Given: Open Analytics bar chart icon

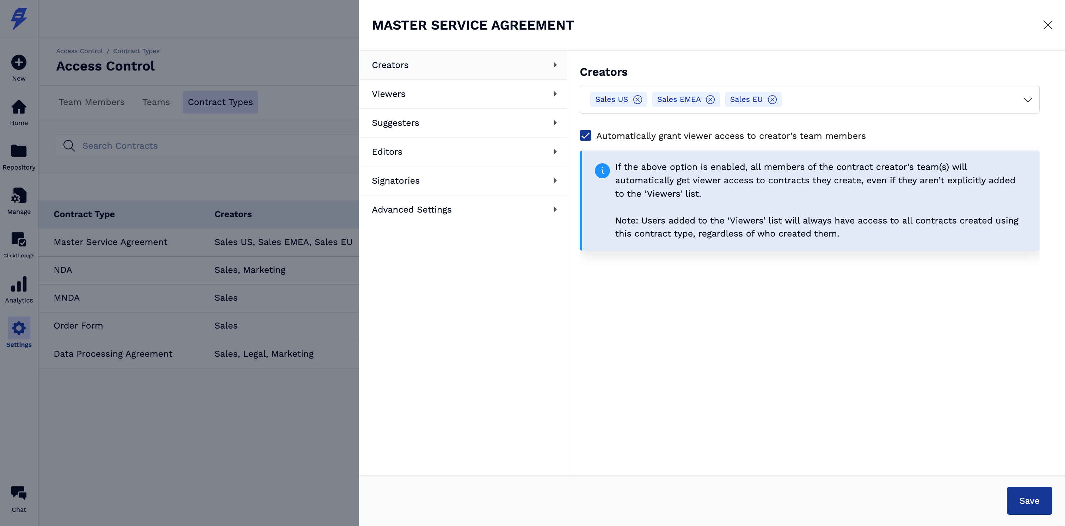Looking at the screenshot, I should (19, 285).
